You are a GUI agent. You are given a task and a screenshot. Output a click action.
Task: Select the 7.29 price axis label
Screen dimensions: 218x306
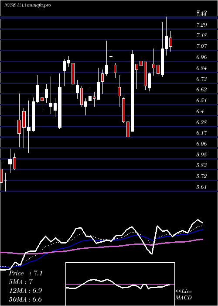tap(201, 25)
